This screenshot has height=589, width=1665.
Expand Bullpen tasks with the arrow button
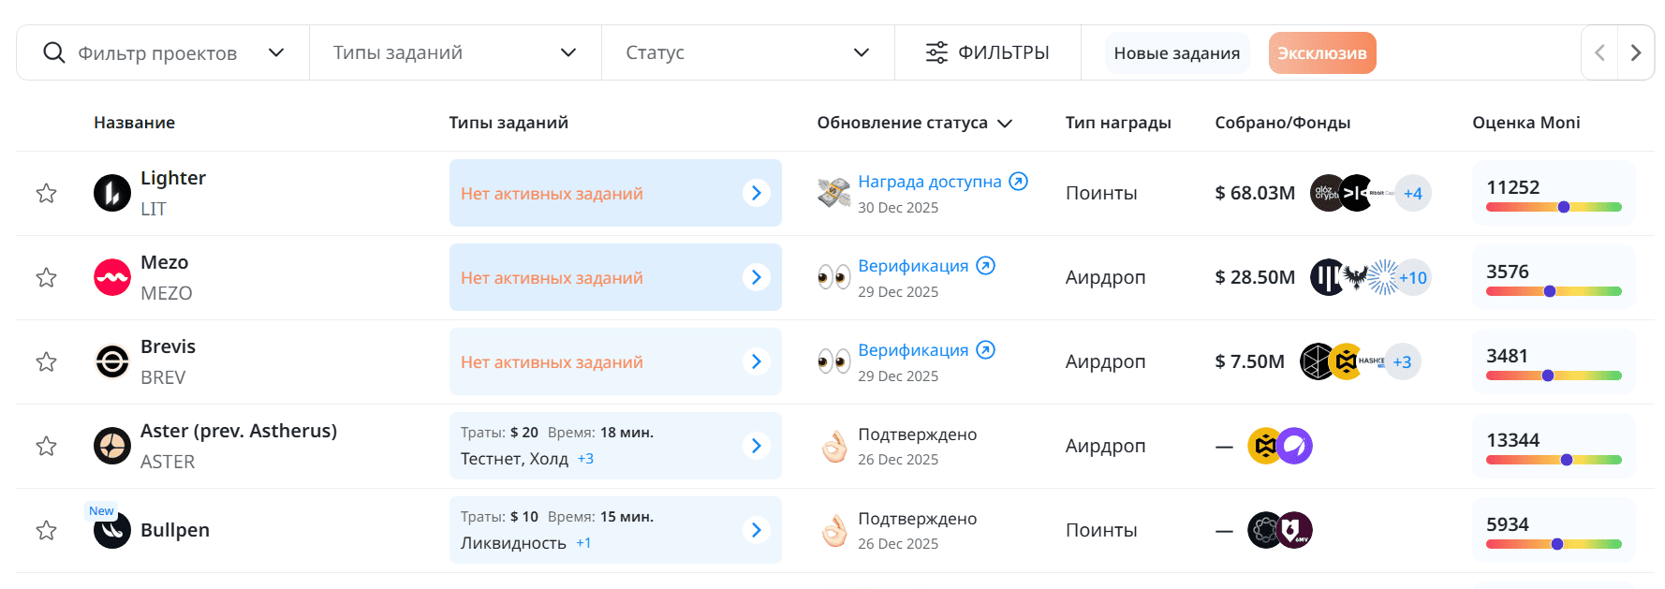coord(757,530)
